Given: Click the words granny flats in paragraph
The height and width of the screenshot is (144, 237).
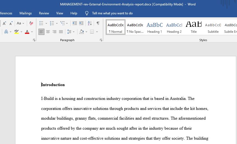Looking at the screenshot, I should pos(85,118).
